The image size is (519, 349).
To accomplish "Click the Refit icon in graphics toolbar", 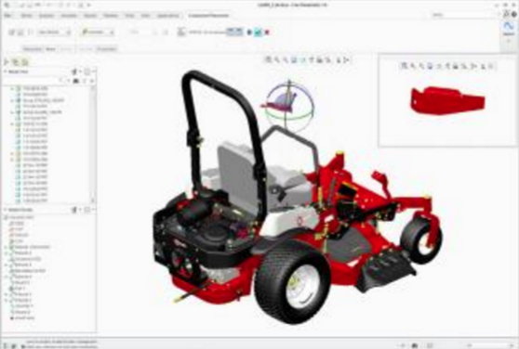I will coord(269,59).
